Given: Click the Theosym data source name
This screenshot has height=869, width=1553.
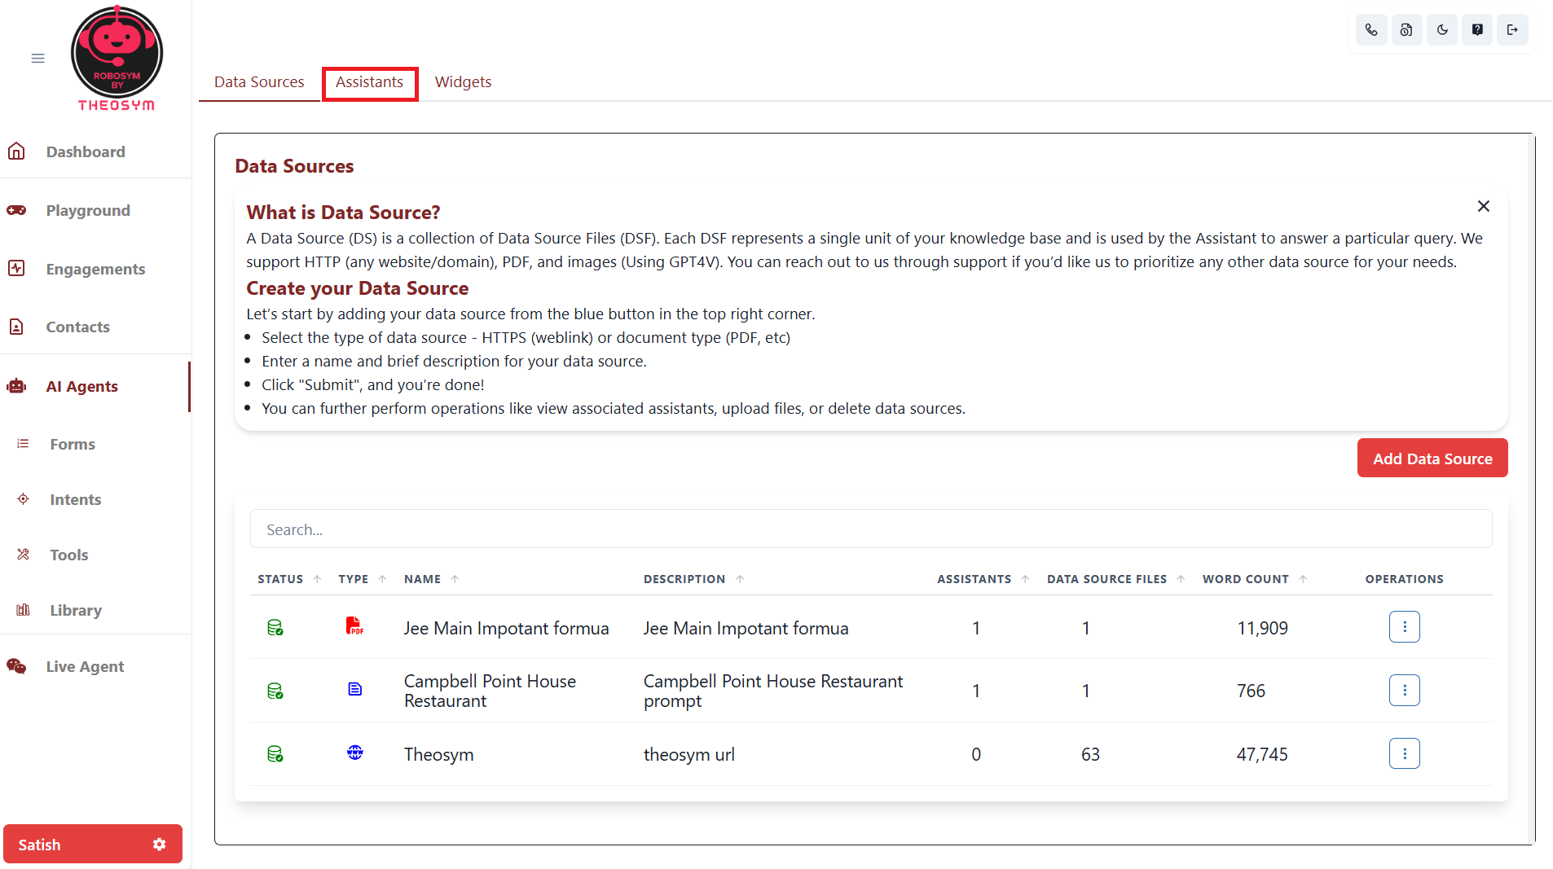Looking at the screenshot, I should tap(438, 755).
